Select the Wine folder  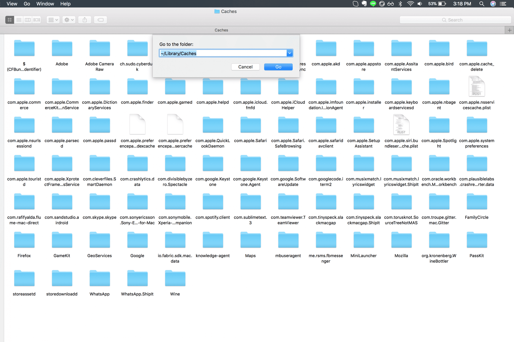click(175, 278)
